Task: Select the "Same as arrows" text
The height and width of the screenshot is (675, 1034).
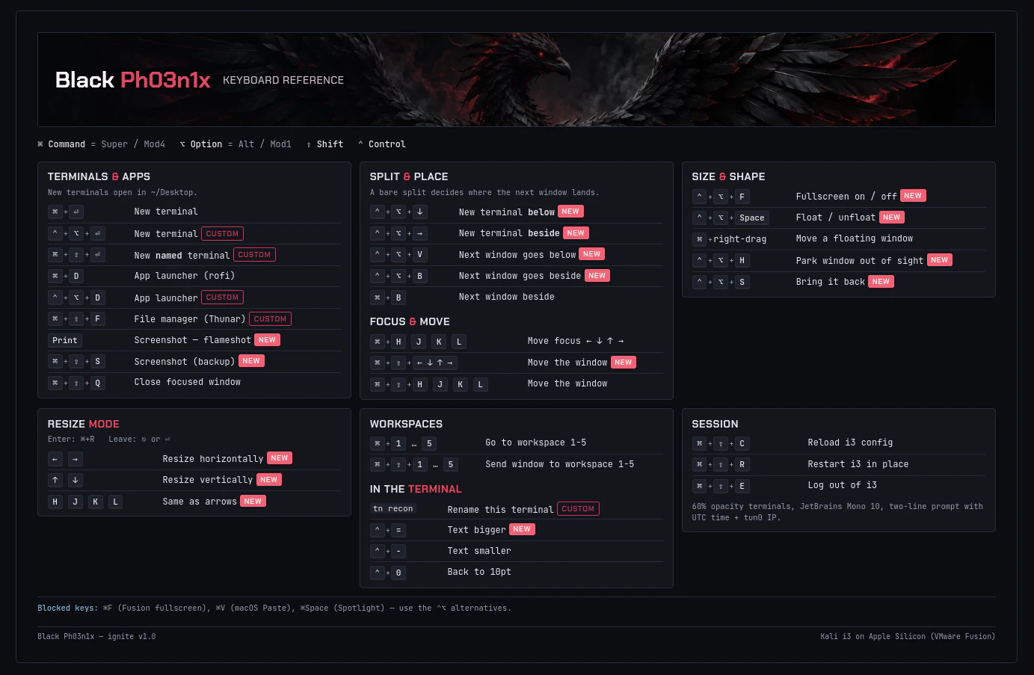Action: click(200, 502)
